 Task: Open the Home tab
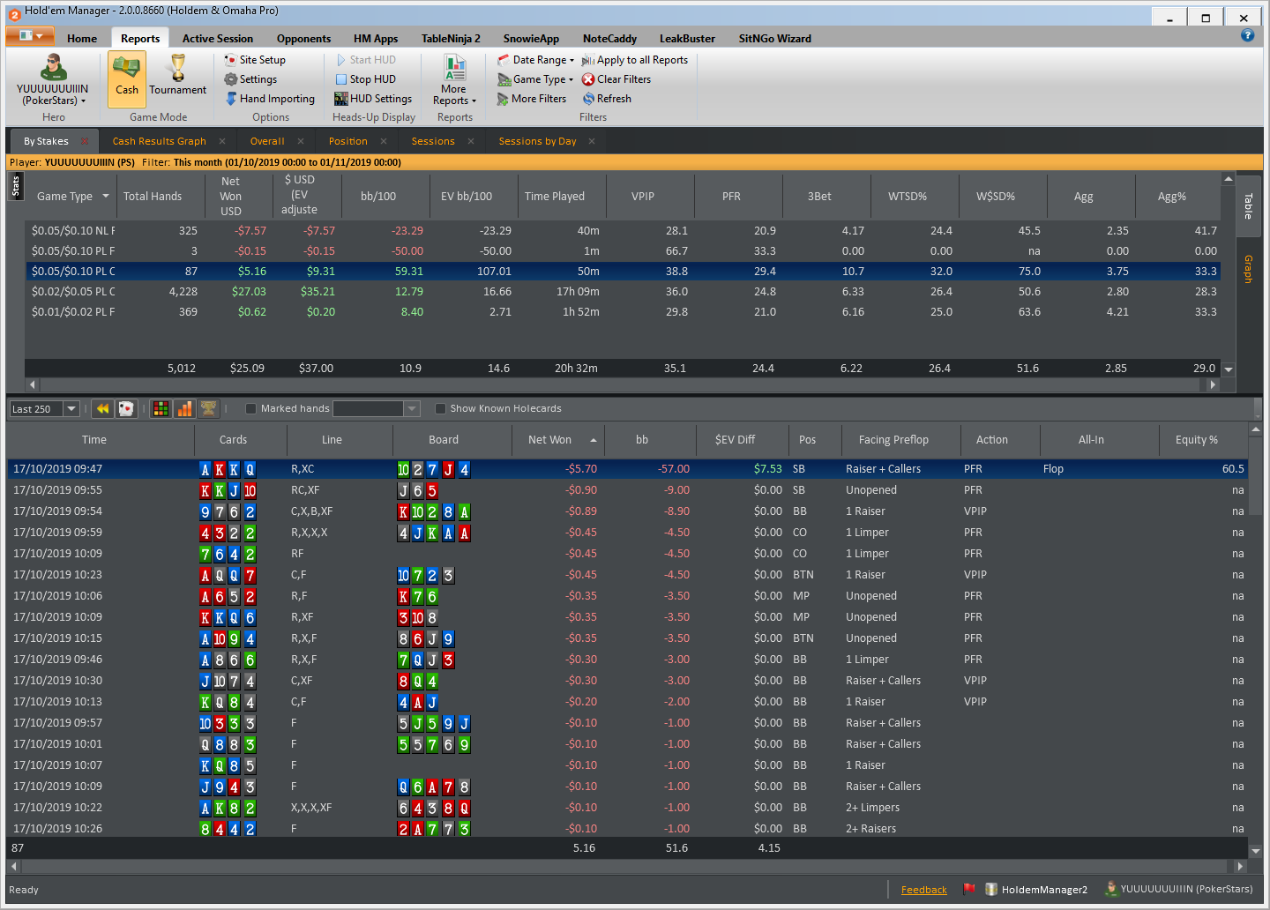tap(82, 38)
